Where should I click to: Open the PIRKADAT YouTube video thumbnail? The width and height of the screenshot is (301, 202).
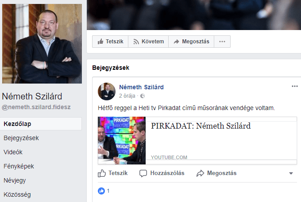(122, 141)
